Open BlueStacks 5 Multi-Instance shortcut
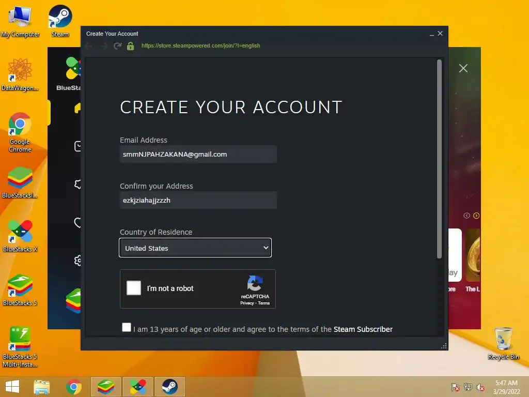 (x=20, y=347)
